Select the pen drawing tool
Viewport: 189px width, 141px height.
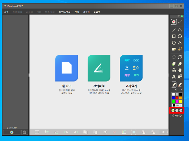pos(174,85)
